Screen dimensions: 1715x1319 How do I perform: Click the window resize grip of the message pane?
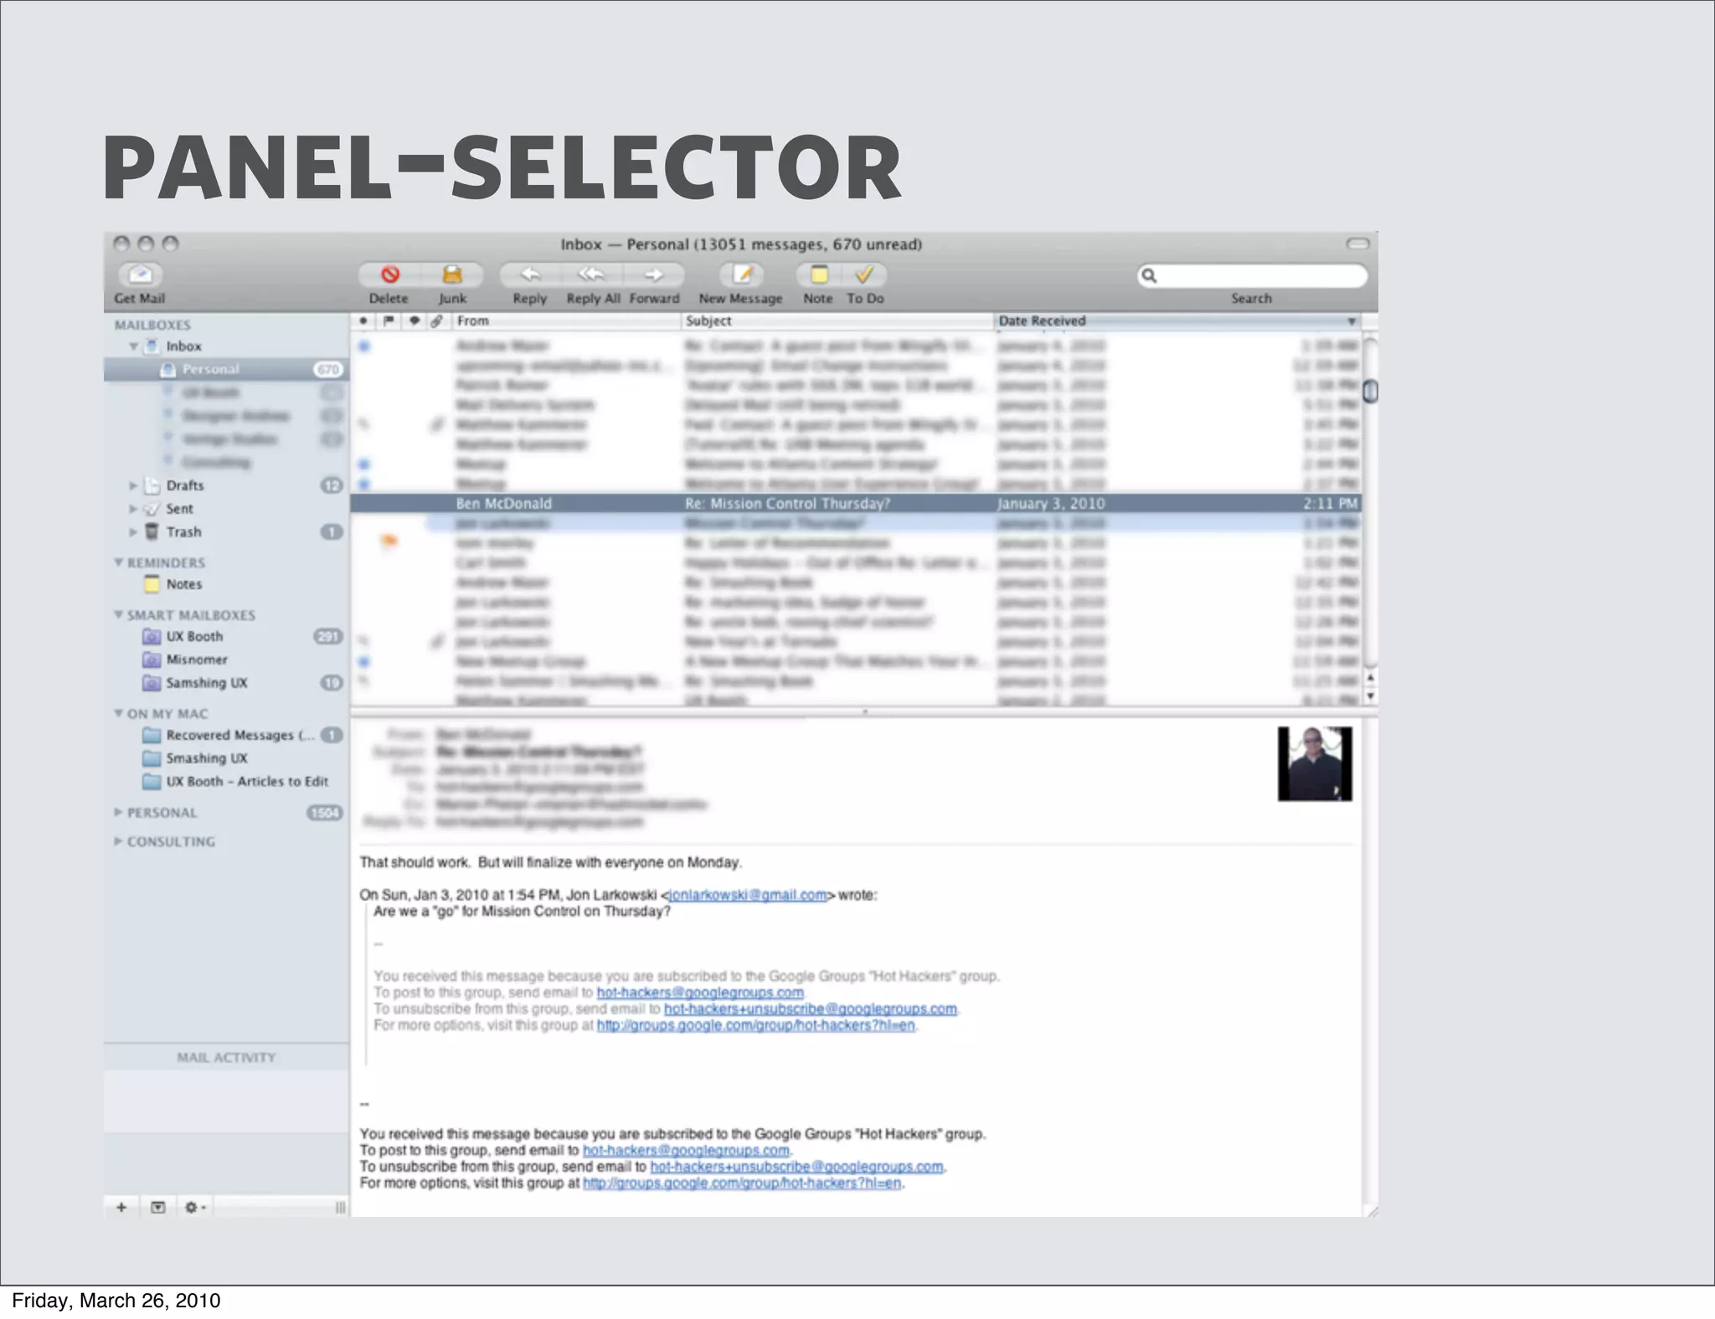[1372, 1211]
